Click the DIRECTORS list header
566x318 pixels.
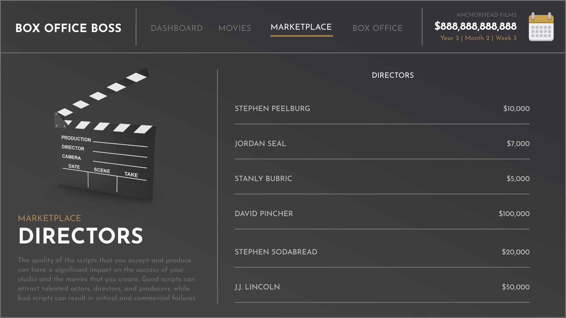393,75
